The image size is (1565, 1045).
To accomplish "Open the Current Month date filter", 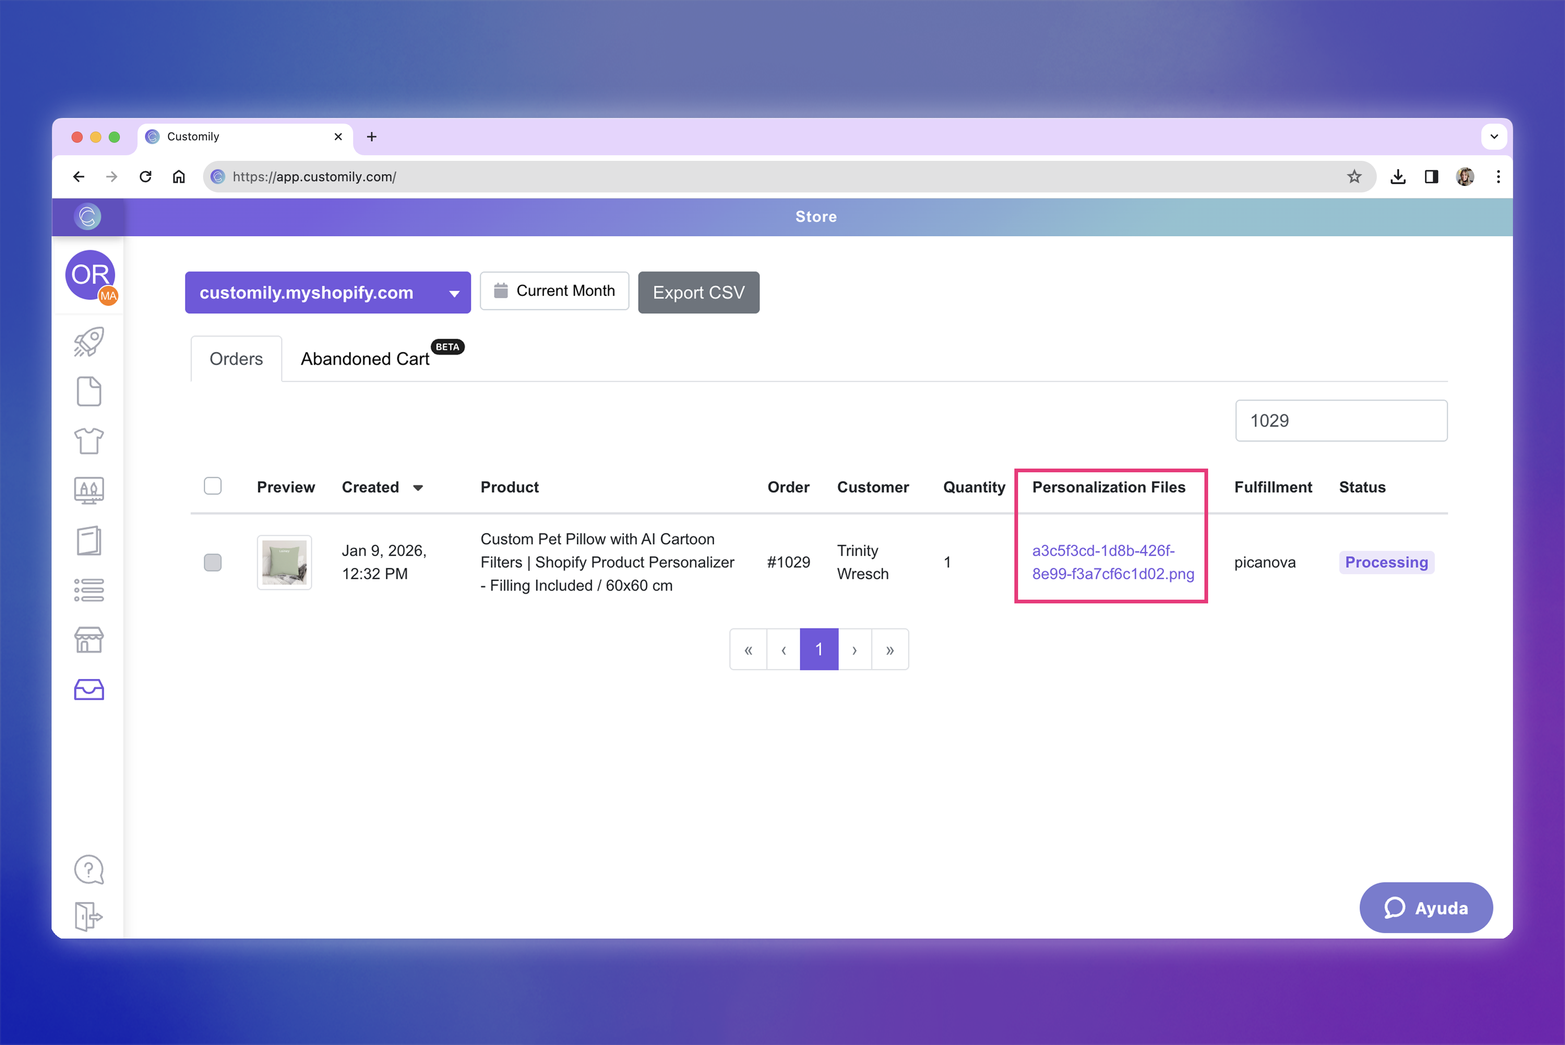I will click(x=553, y=291).
